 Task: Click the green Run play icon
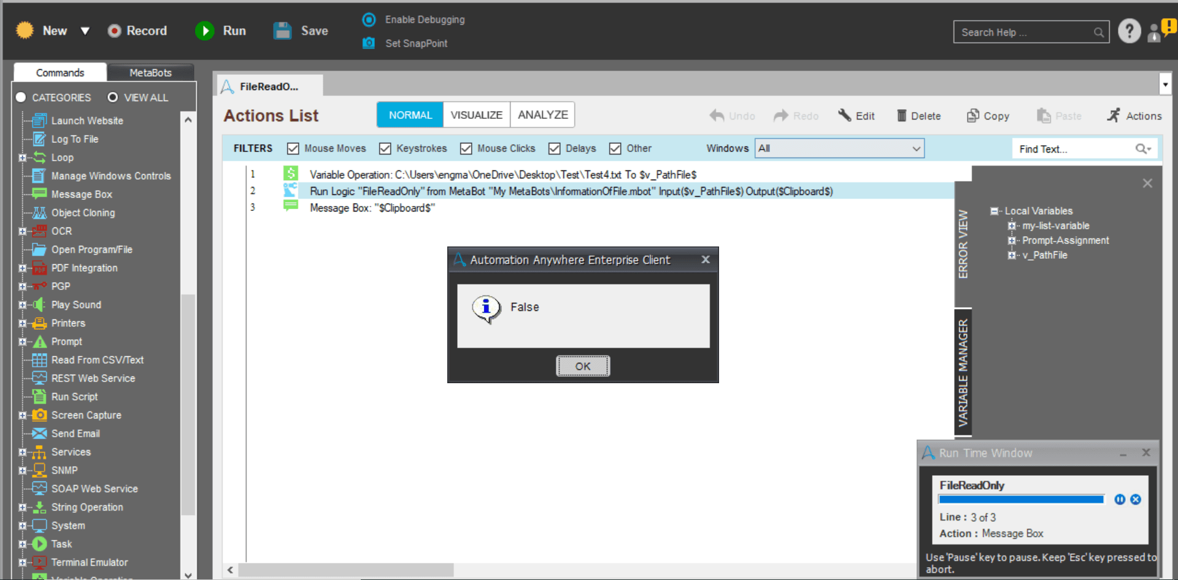click(204, 31)
